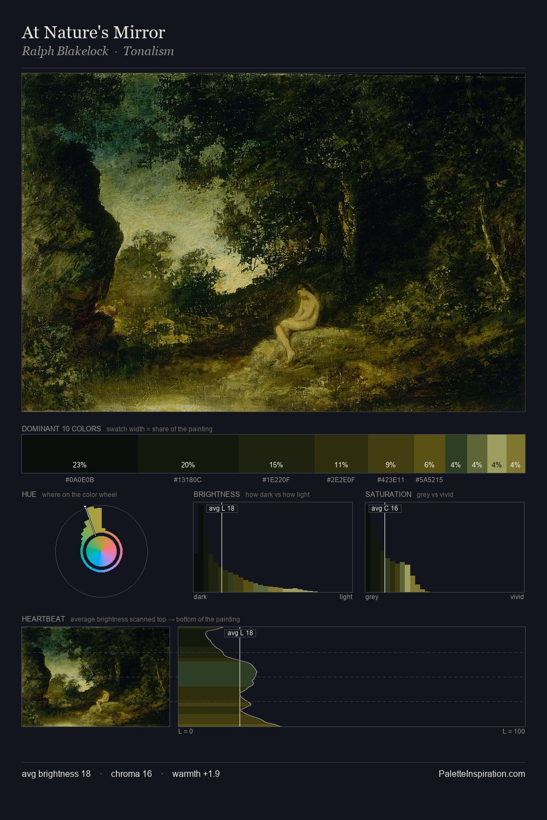Click the "avg L 18" label in the brightness histogram
Viewport: 547px width, 820px height.
coord(222,508)
